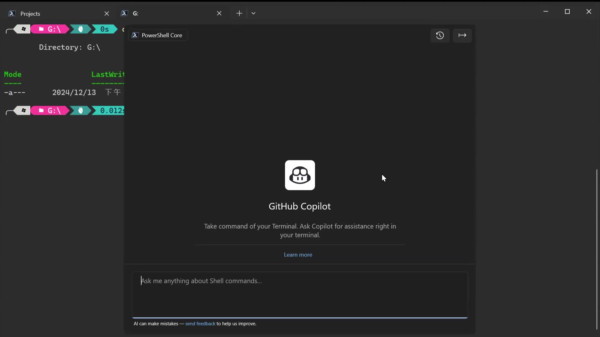The image size is (600, 337).
Task: Click the GitHub Copilot heading
Action: (x=300, y=206)
